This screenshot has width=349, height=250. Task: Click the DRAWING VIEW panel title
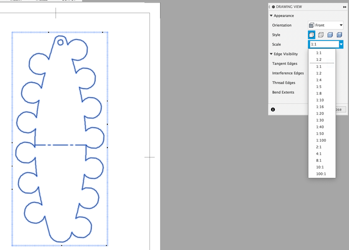pyautogui.click(x=289, y=7)
